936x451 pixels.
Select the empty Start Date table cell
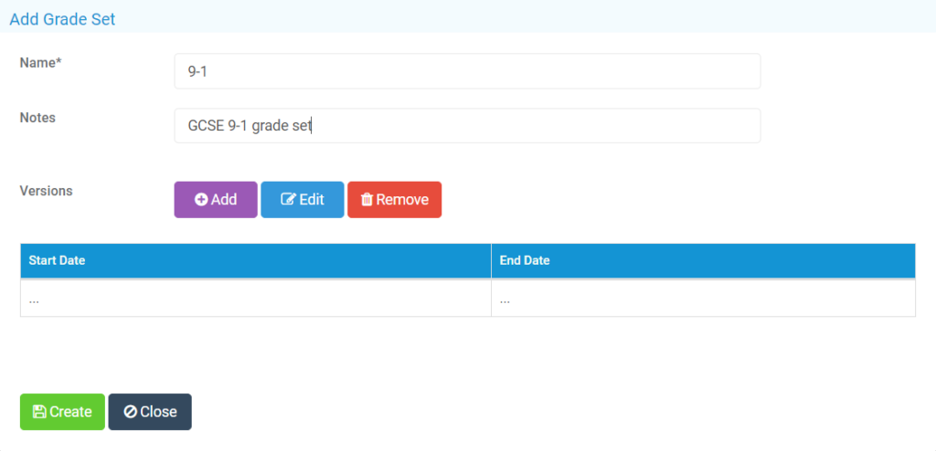(256, 299)
